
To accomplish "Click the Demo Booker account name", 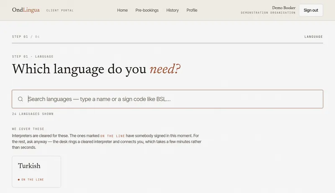I will coord(284,8).
